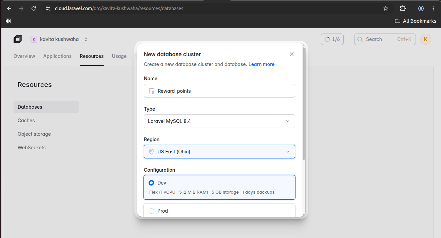Click the address bar URL
Viewport: 441px width, 238px height.
[x=119, y=8]
